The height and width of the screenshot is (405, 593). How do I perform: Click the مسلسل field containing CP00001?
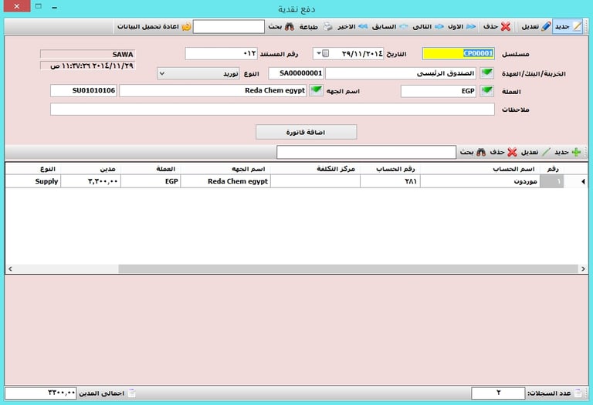click(x=459, y=54)
